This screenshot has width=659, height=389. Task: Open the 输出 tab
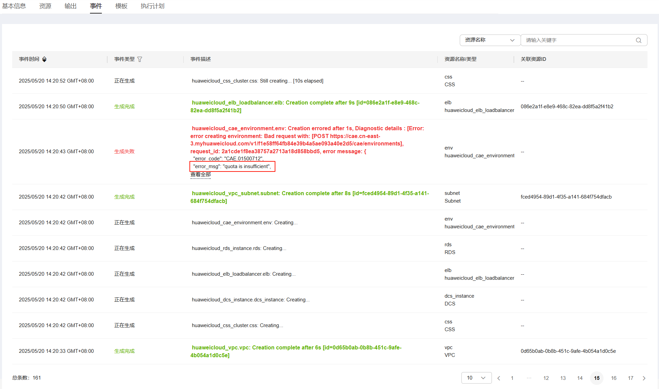[70, 6]
